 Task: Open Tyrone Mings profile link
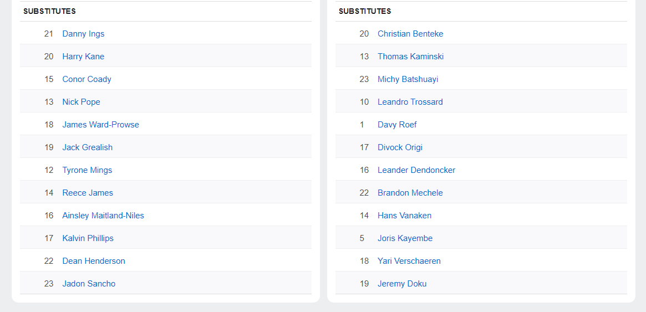87,170
